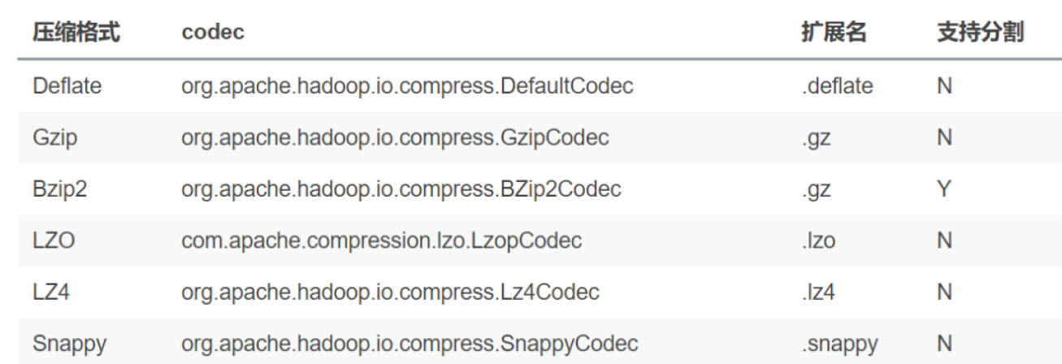
Task: Click the GzipCodec class path text
Action: click(x=394, y=137)
